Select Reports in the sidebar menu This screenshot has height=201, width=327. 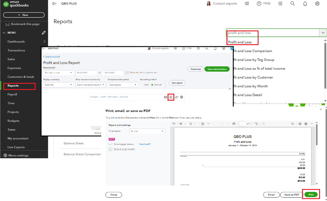click(13, 86)
